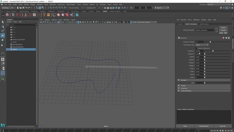The image size is (234, 132).
Task: Toggle Symmetry Off option in status line
Action: coord(91,8)
